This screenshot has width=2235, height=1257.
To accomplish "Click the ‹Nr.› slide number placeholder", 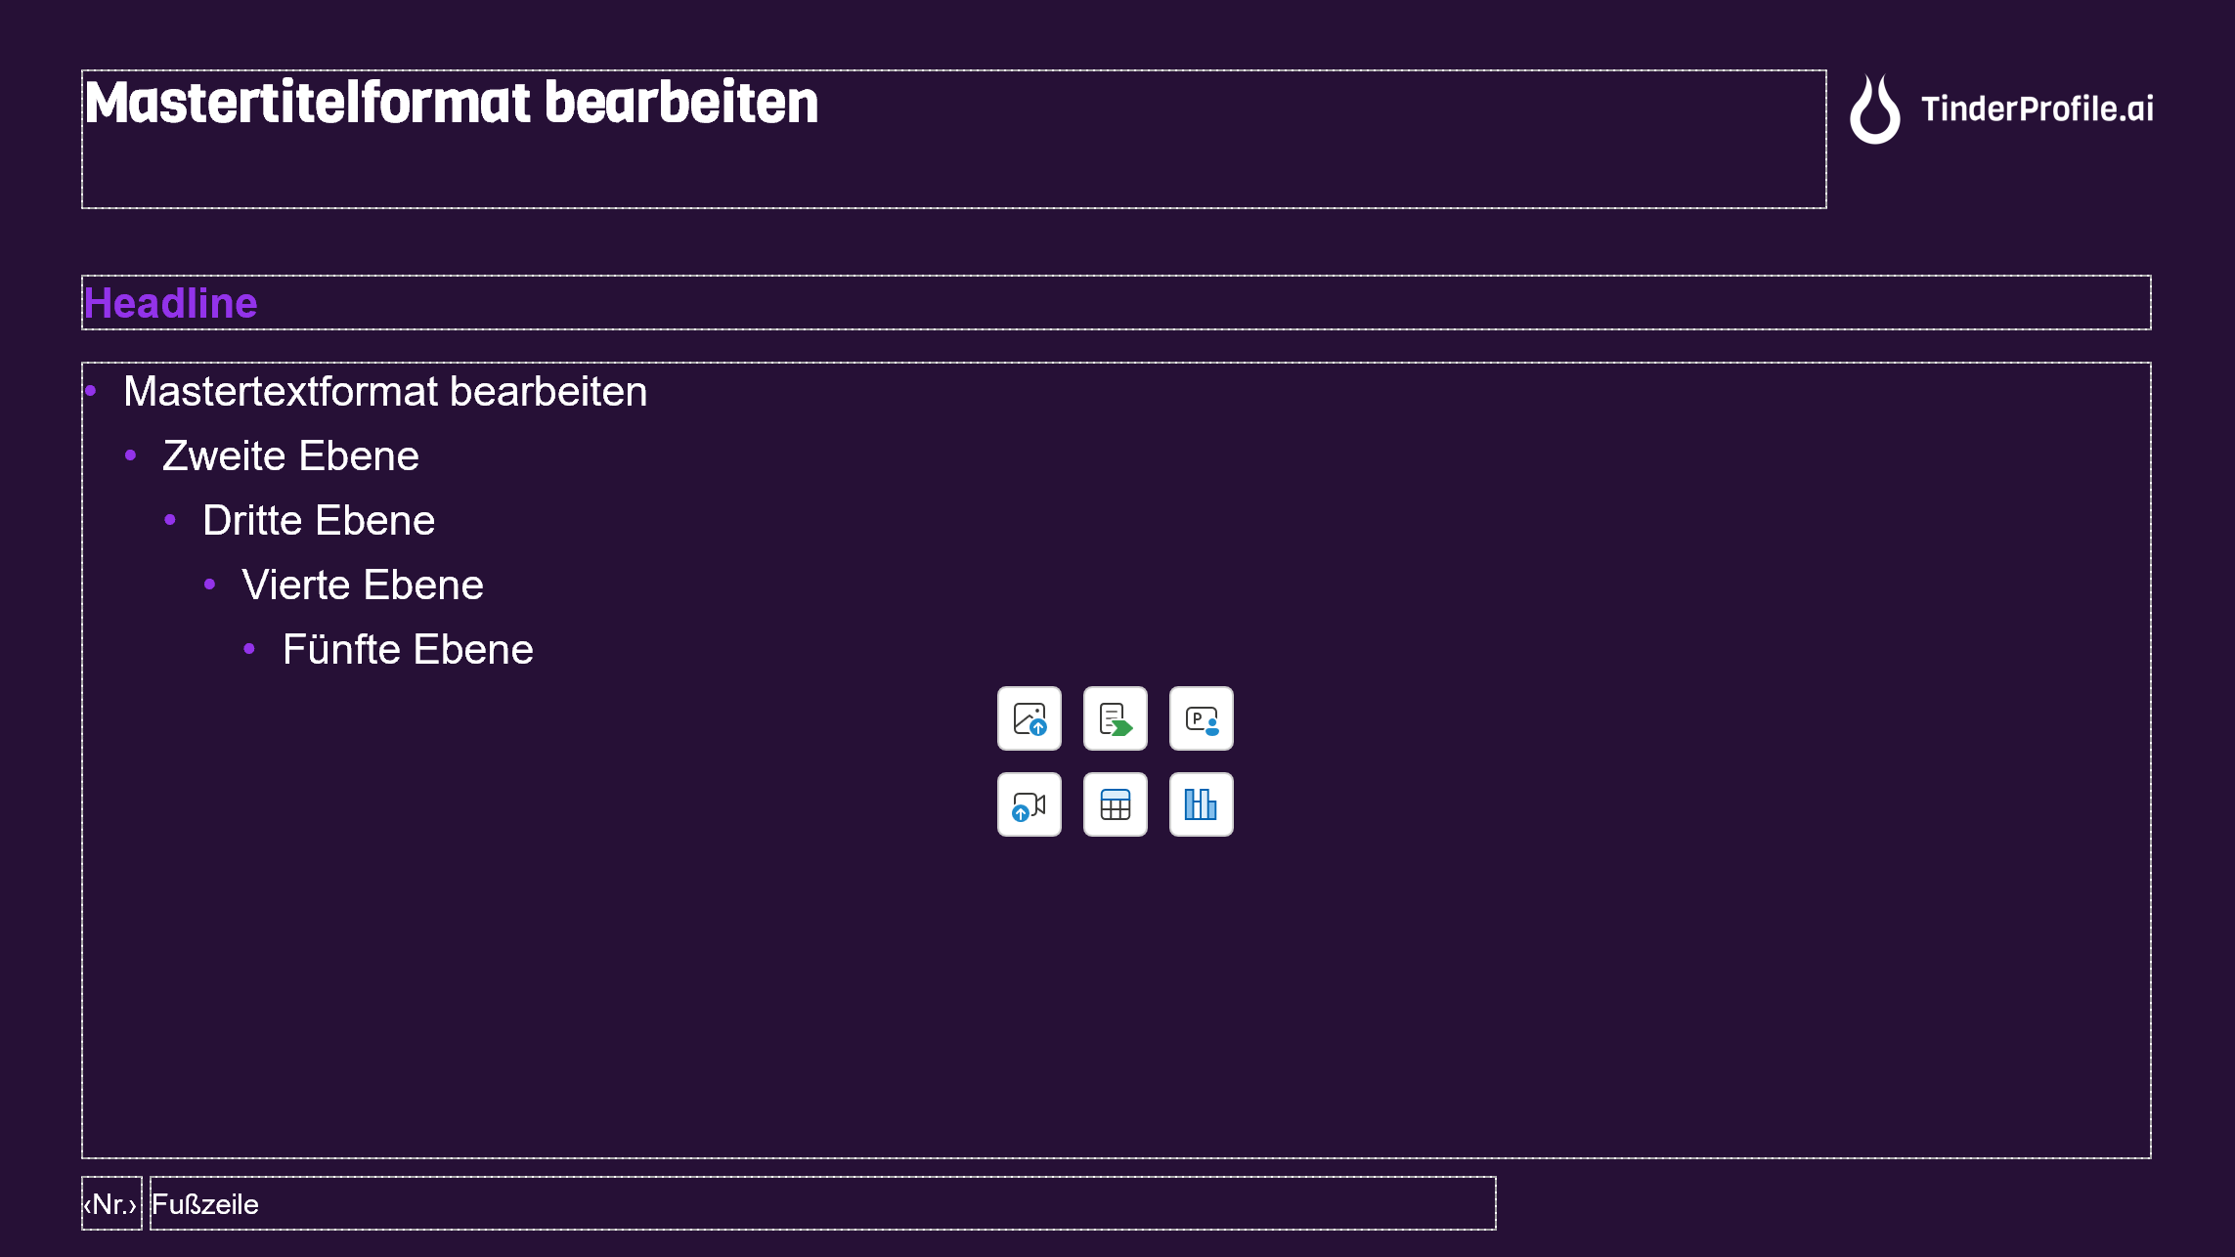I will click(110, 1203).
